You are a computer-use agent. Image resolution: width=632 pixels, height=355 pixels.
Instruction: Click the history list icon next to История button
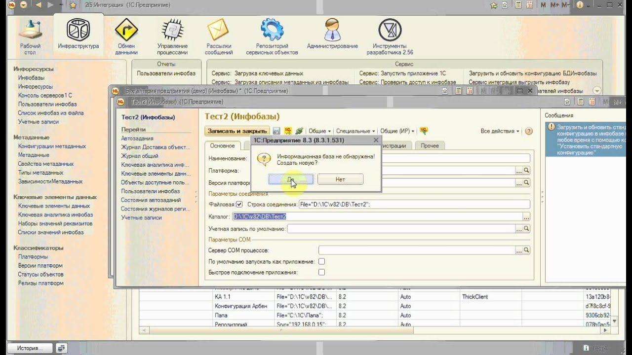62,348
